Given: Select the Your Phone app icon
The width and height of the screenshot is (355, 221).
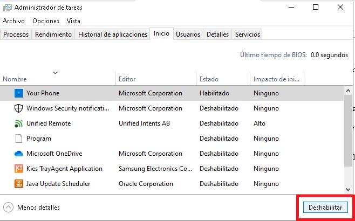Looking at the screenshot, I should coord(19,93).
